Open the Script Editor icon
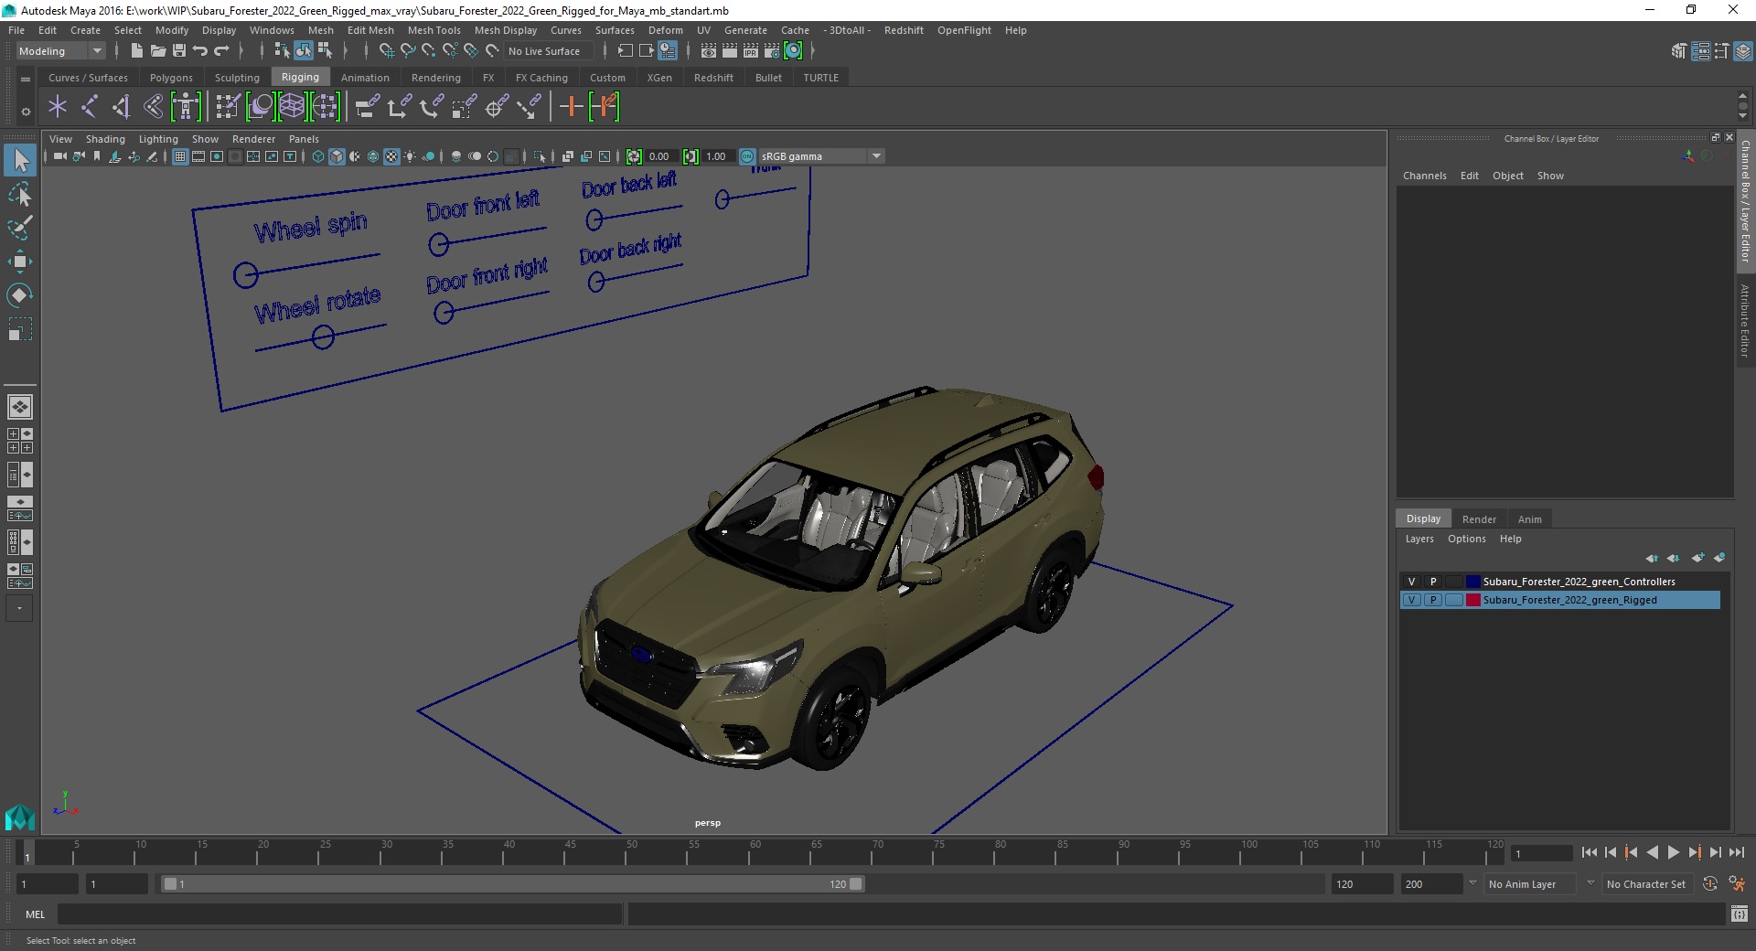Image resolution: width=1756 pixels, height=951 pixels. tap(1740, 914)
